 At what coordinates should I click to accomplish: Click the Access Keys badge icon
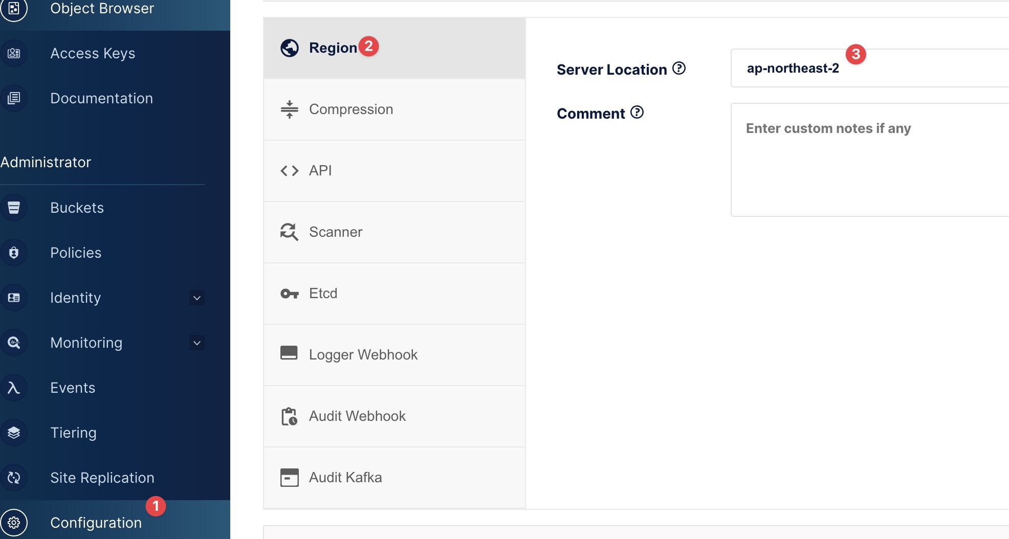pyautogui.click(x=14, y=53)
